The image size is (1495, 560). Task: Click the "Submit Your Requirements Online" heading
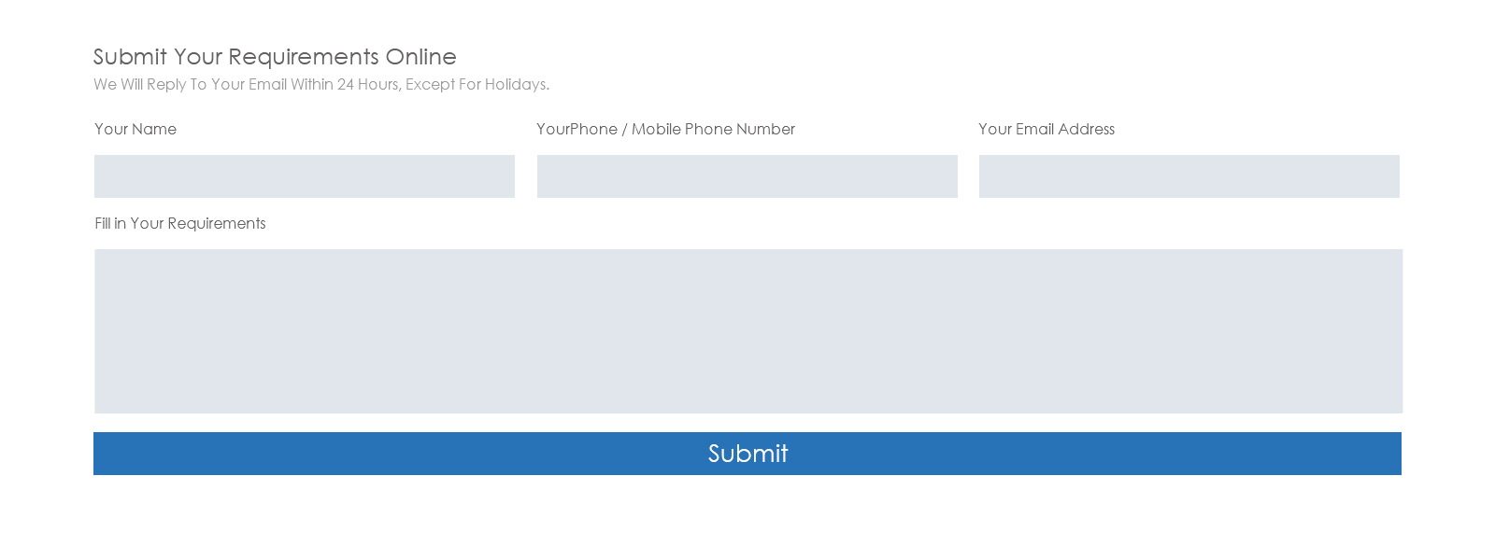[275, 57]
